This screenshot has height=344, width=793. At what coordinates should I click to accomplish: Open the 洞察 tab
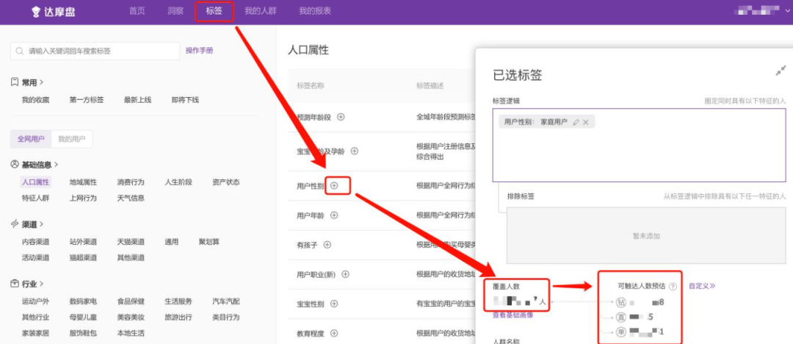click(175, 11)
